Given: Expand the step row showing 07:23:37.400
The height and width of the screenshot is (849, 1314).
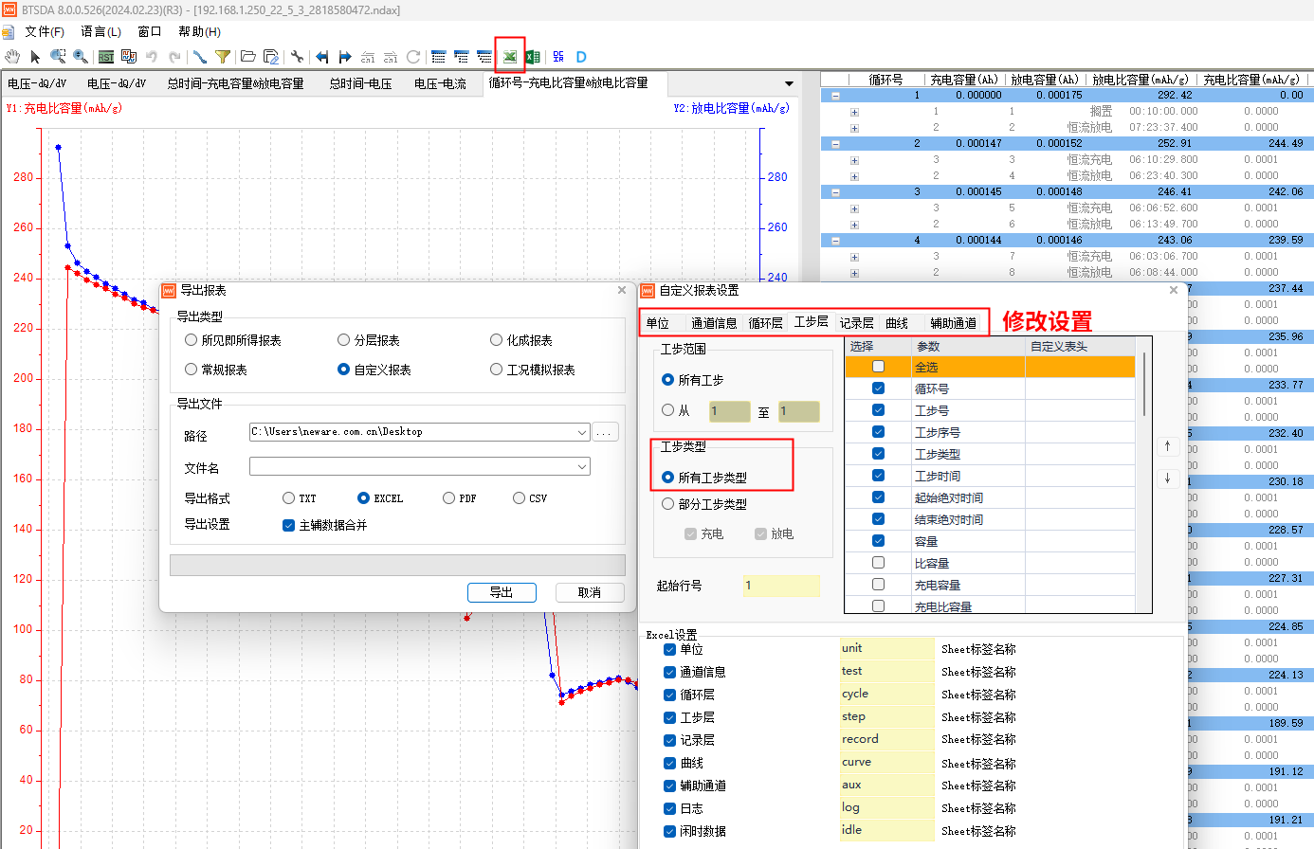Looking at the screenshot, I should coord(854,128).
